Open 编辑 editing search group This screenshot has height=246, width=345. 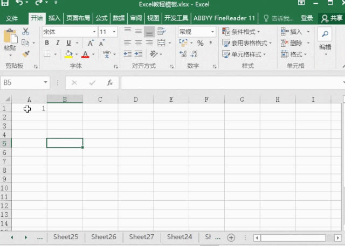coord(325,42)
